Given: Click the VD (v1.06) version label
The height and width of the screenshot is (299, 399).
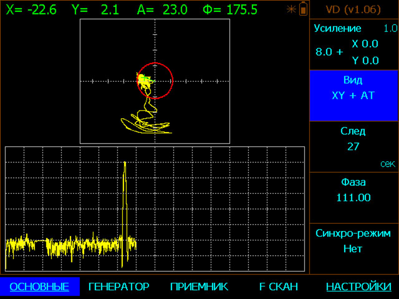Looking at the screenshot, I should click(354, 10).
